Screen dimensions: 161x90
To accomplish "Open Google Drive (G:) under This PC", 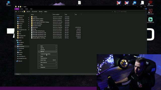I will (23, 58).
